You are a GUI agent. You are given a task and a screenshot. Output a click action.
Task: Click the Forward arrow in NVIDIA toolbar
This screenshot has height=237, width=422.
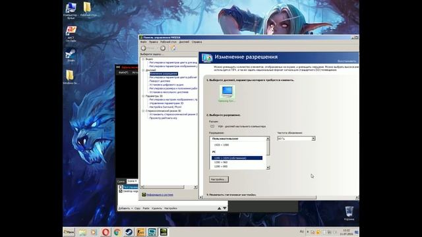click(163, 48)
